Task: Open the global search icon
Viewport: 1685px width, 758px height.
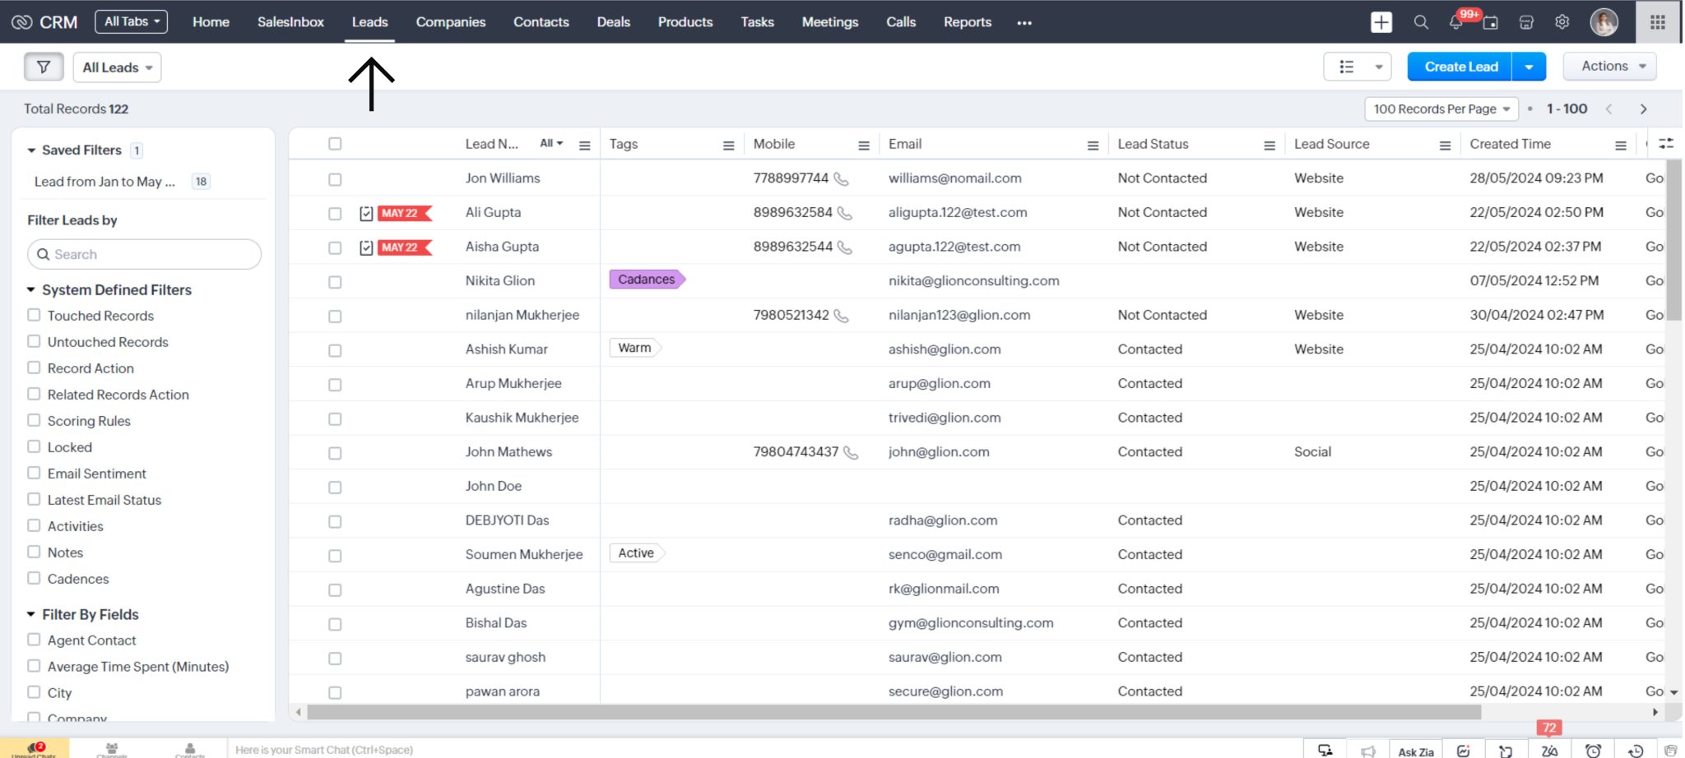Action: coord(1421,21)
